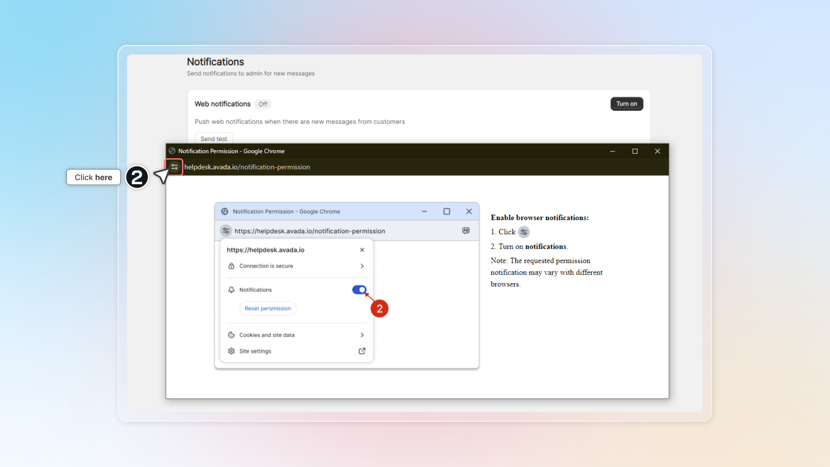
Task: Click the bell icon beside Notifications
Action: click(x=231, y=290)
